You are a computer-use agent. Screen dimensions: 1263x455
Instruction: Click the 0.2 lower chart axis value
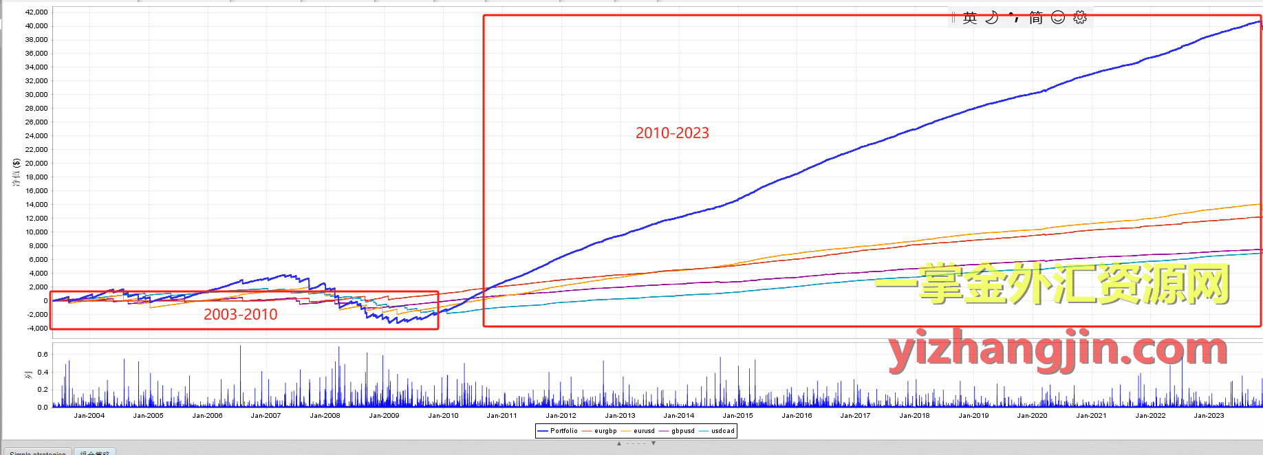tap(43, 390)
